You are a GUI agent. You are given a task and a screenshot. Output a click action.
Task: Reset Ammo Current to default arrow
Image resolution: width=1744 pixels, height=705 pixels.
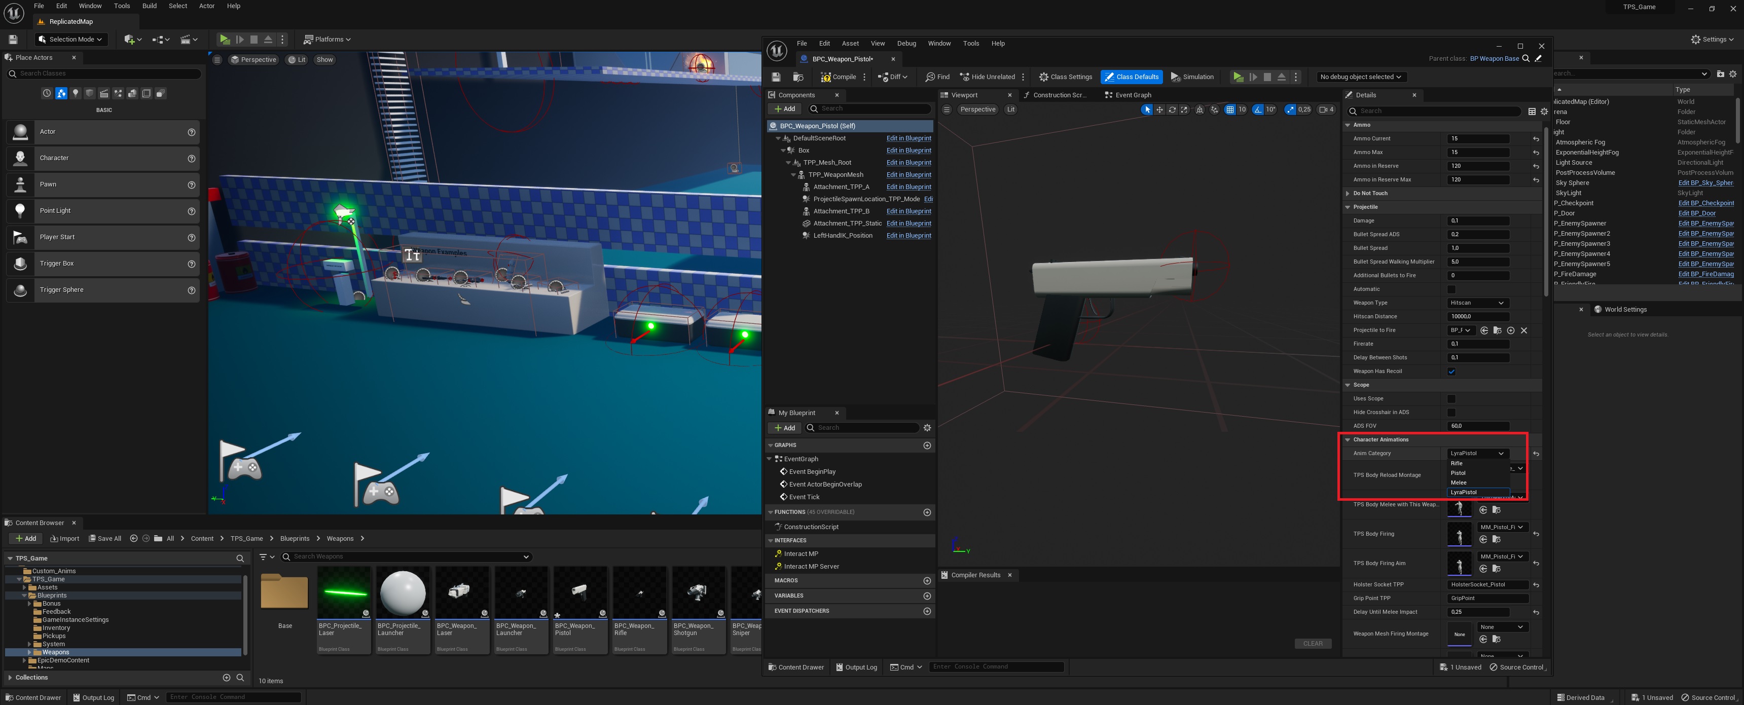click(x=1536, y=139)
